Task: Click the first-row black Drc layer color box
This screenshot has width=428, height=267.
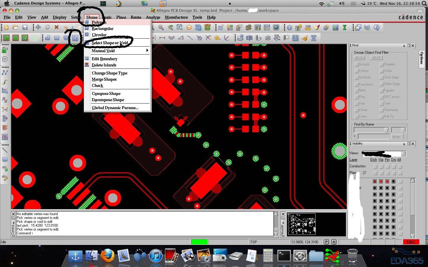Action: pyautogui.click(x=394, y=181)
